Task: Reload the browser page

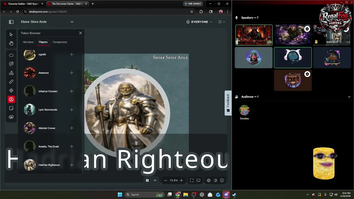Action: 17,12
